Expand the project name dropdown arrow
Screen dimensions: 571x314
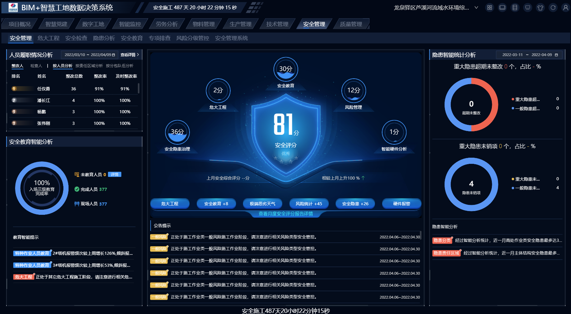(476, 8)
